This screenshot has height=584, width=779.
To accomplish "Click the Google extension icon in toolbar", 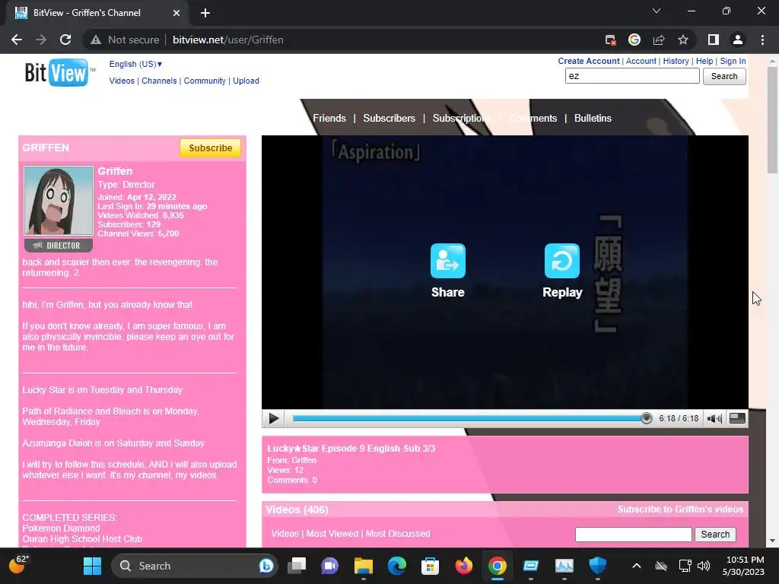I will pyautogui.click(x=634, y=40).
